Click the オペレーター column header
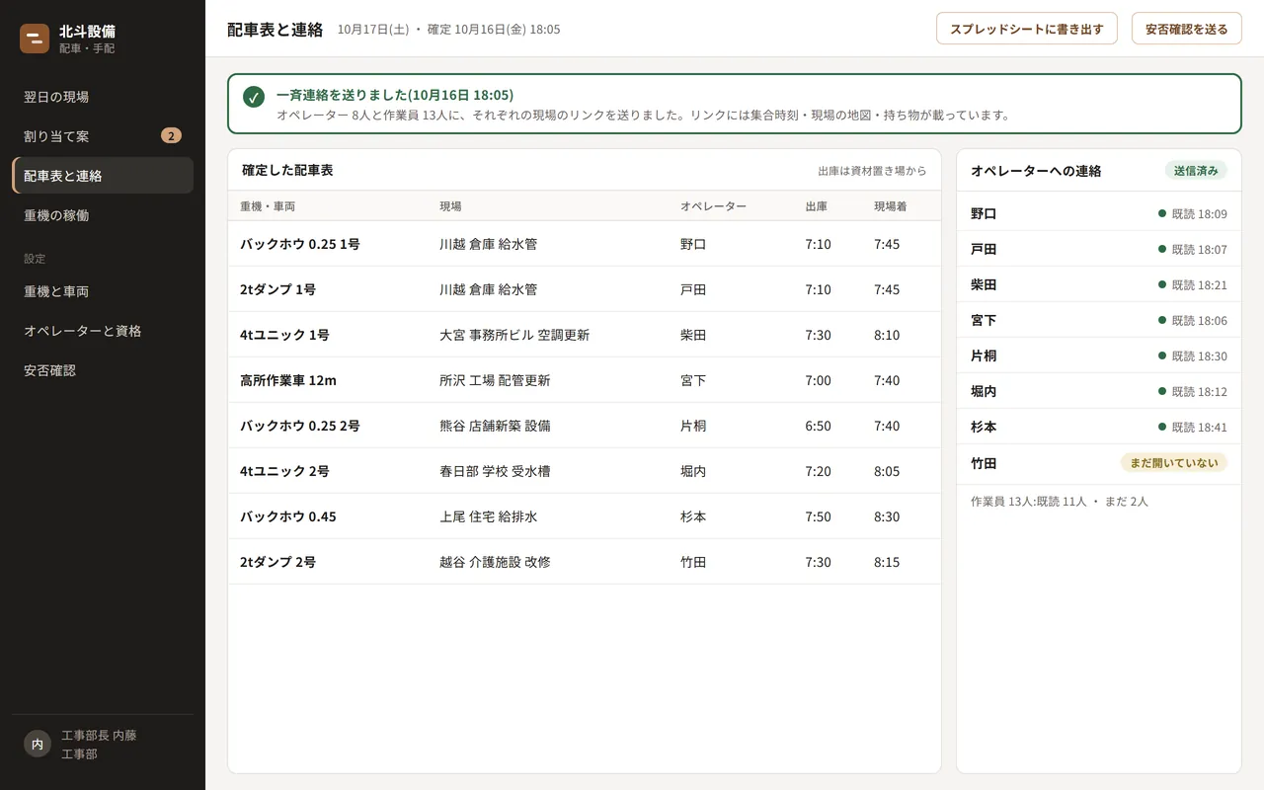This screenshot has height=790, width=1264. [x=713, y=206]
